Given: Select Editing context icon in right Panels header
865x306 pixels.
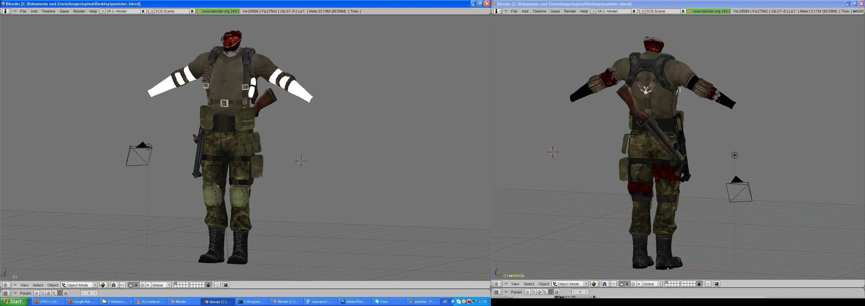Looking at the screenshot, I should pyautogui.click(x=551, y=292).
